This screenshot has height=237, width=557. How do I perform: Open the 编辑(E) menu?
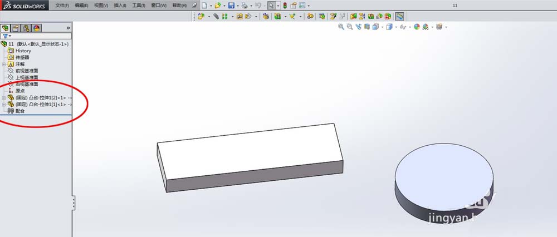82,6
